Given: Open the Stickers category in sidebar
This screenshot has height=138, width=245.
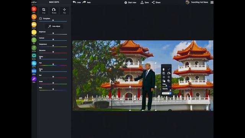Looking at the screenshot, I should 34,25.
